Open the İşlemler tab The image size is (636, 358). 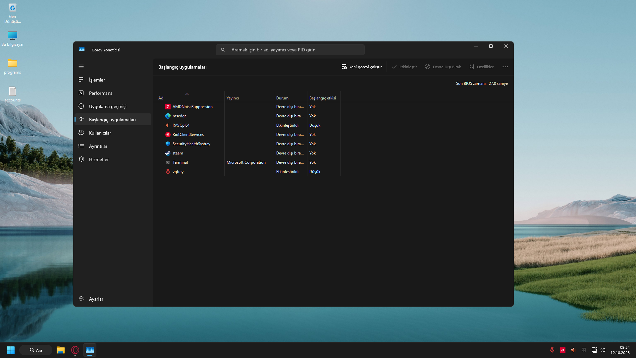[x=97, y=80]
